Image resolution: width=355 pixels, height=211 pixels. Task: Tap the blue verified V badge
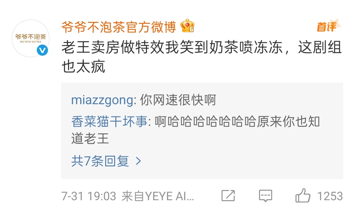tap(42, 50)
